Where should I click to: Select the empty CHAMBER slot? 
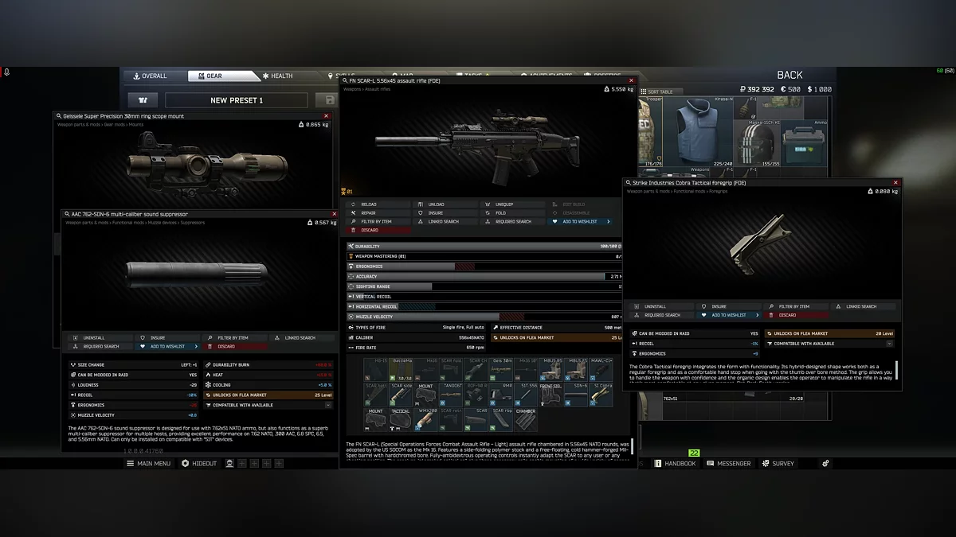click(x=526, y=420)
